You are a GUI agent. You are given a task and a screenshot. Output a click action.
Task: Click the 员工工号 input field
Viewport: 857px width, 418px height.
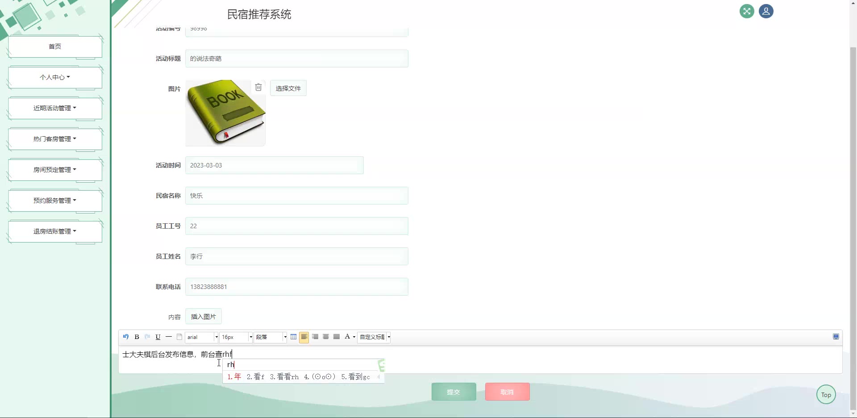(297, 226)
